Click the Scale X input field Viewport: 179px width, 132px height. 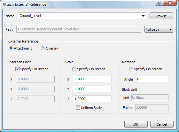click(x=92, y=79)
